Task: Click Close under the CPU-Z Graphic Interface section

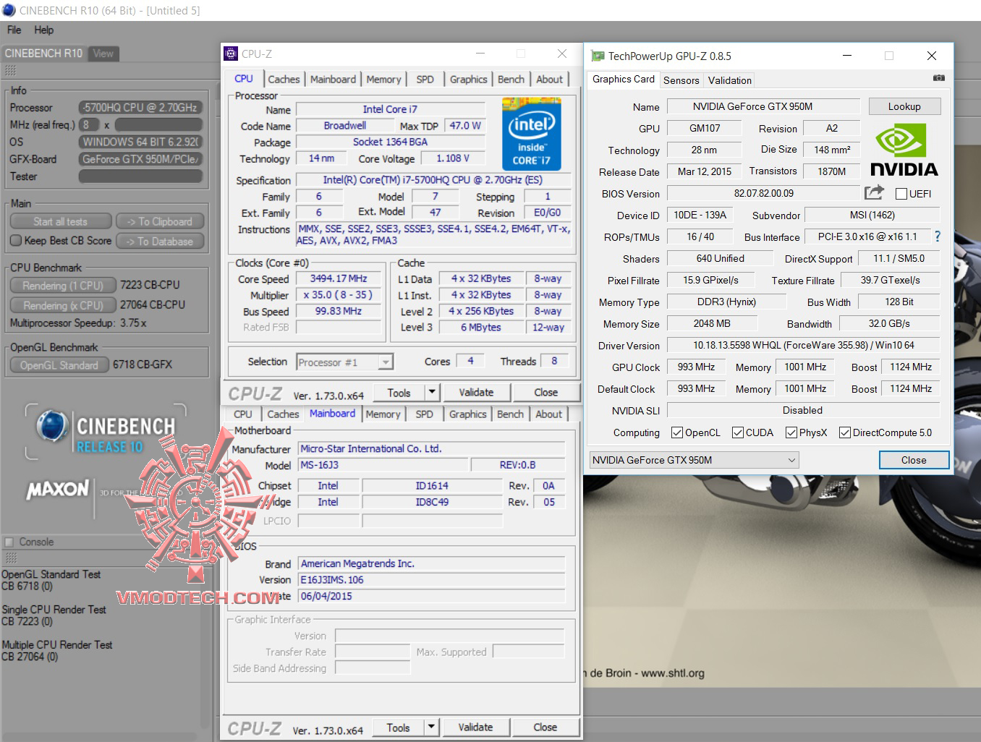Action: (545, 727)
